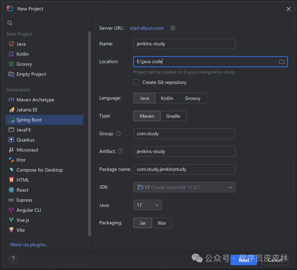Set build type to Maven

pyautogui.click(x=147, y=116)
